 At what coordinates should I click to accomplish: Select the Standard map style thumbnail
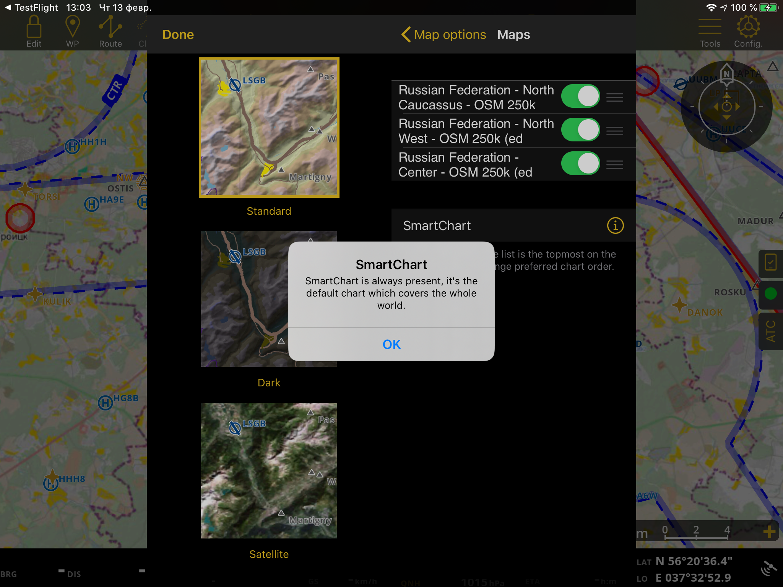pos(269,128)
